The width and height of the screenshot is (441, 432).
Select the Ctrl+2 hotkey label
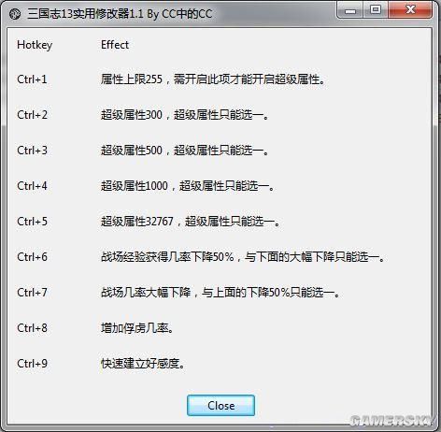[x=32, y=115]
